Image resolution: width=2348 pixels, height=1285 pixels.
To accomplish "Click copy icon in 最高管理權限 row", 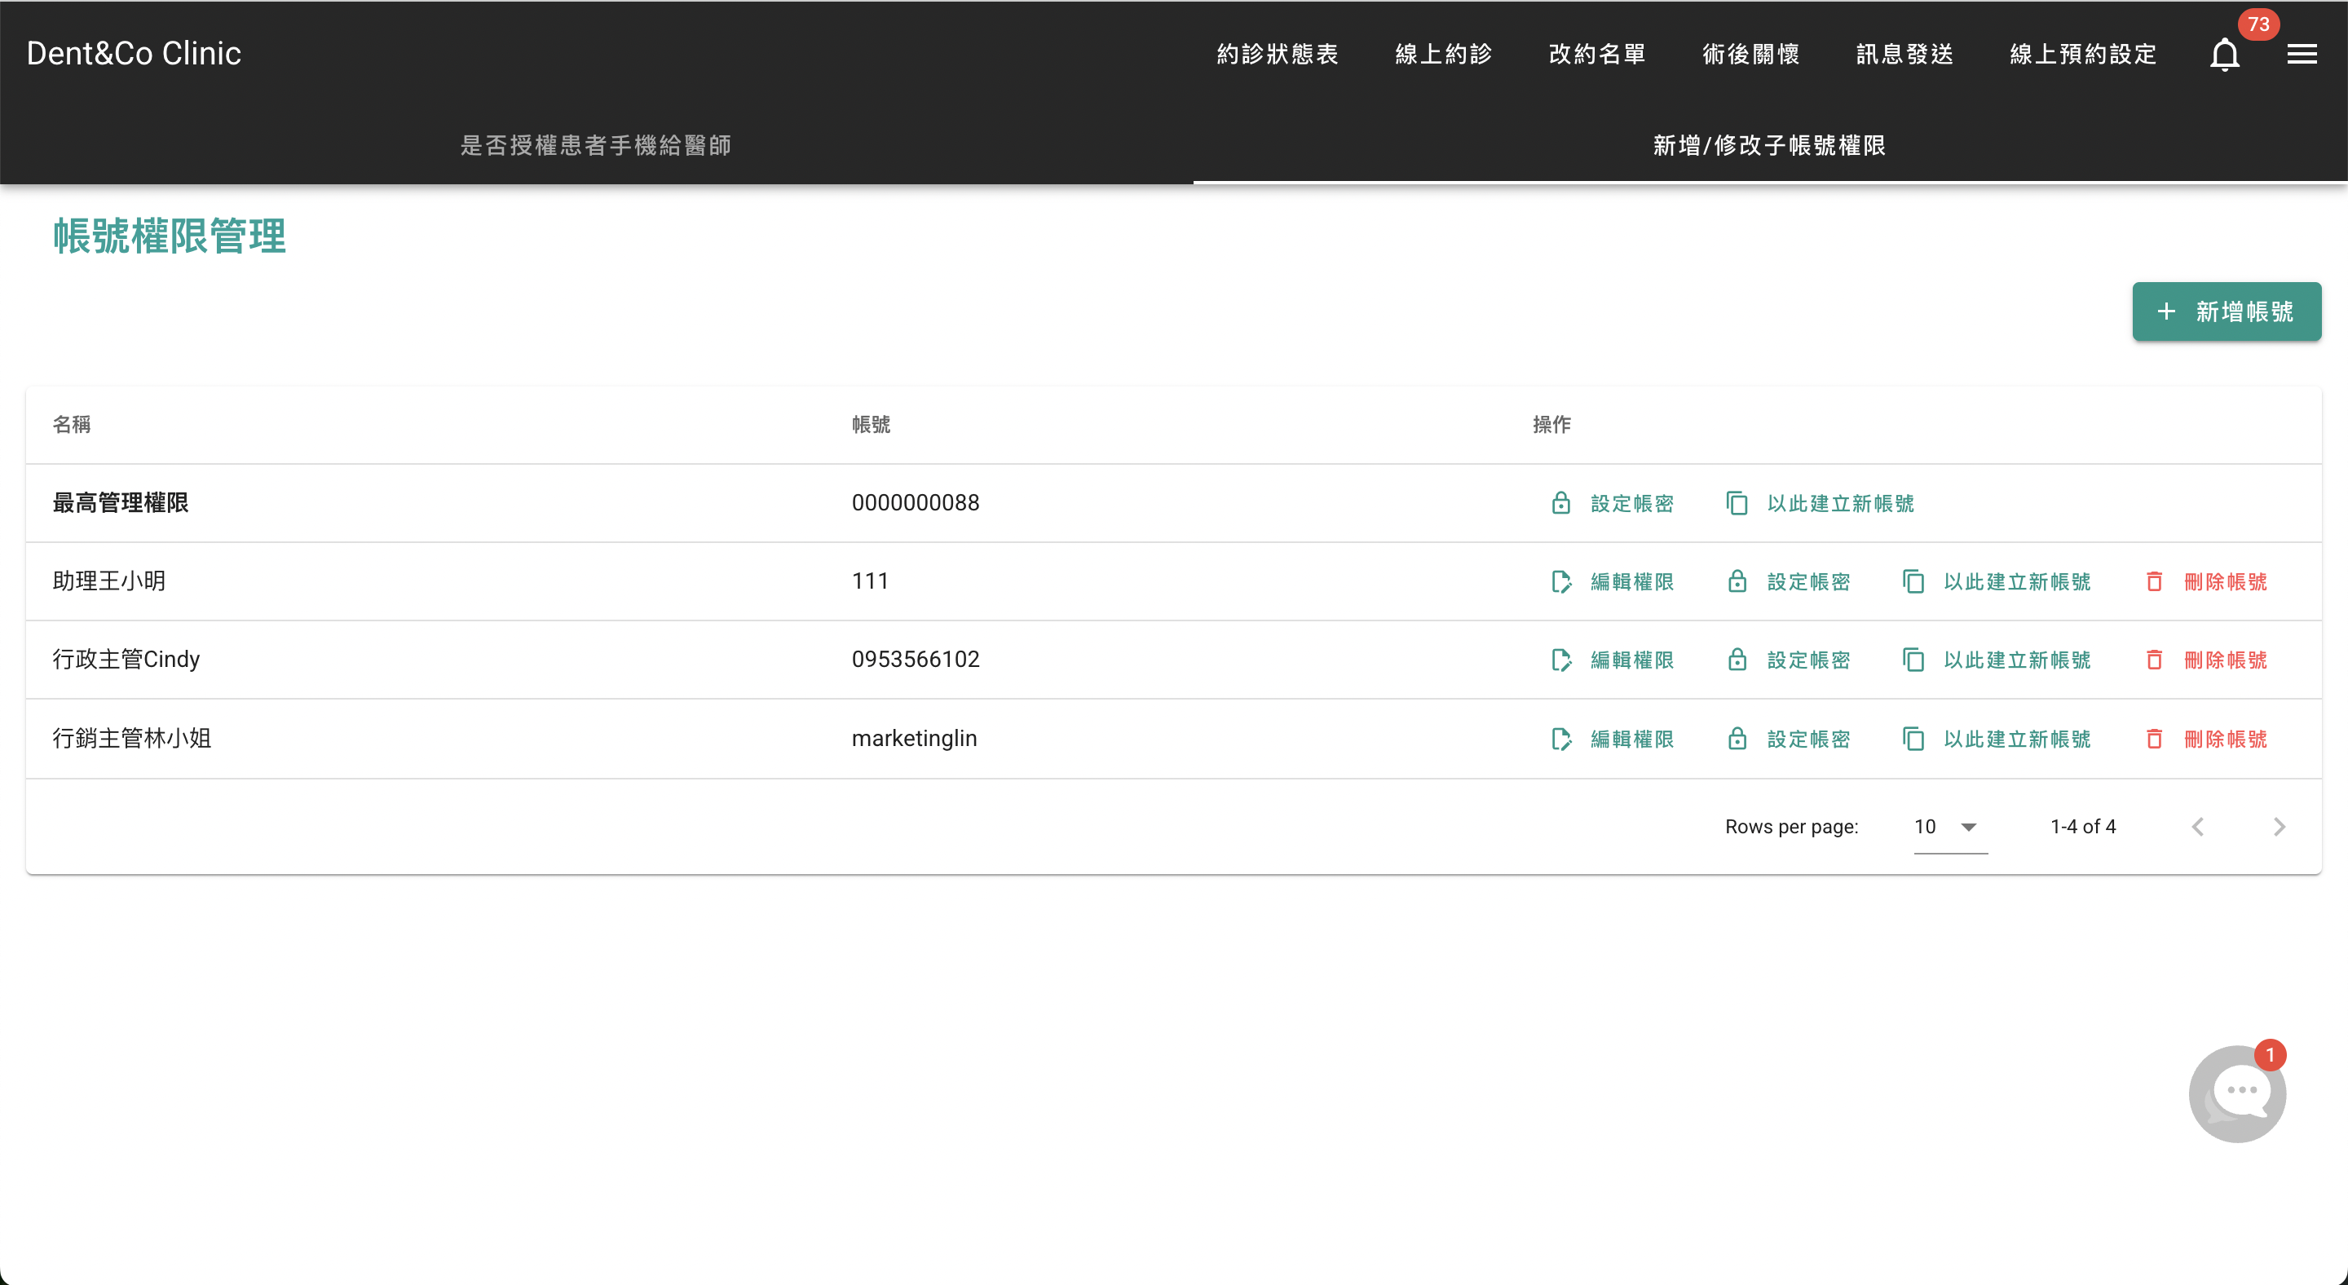I will point(1737,503).
